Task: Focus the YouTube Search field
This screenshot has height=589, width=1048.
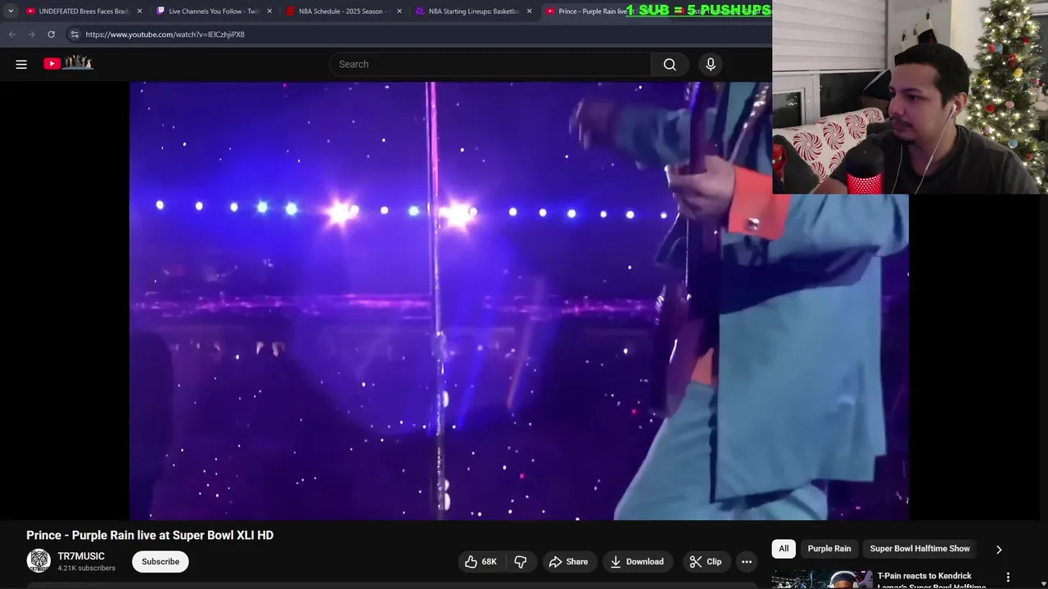Action: tap(491, 64)
